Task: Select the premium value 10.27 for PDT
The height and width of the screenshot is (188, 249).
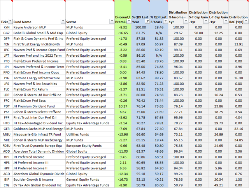Action: coord(123,106)
